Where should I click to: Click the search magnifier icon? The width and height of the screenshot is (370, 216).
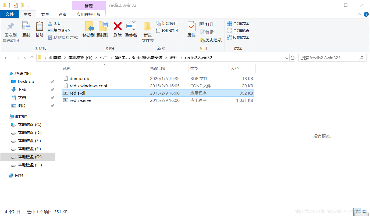[x=362, y=58]
